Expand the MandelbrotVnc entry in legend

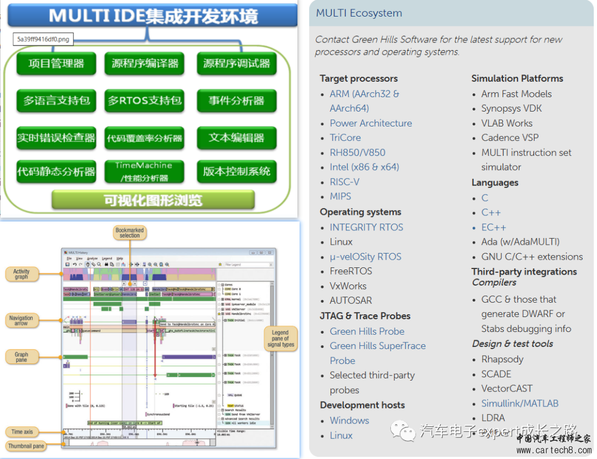223,314
